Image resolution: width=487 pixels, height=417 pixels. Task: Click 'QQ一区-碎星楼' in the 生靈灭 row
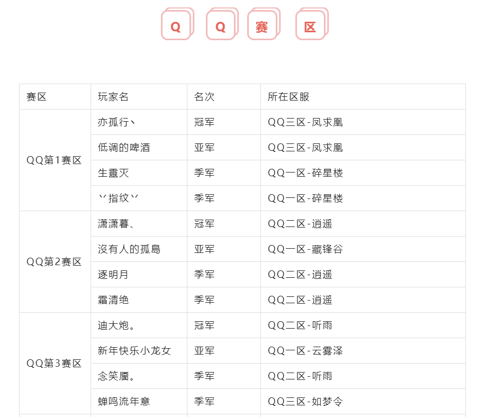pyautogui.click(x=305, y=173)
